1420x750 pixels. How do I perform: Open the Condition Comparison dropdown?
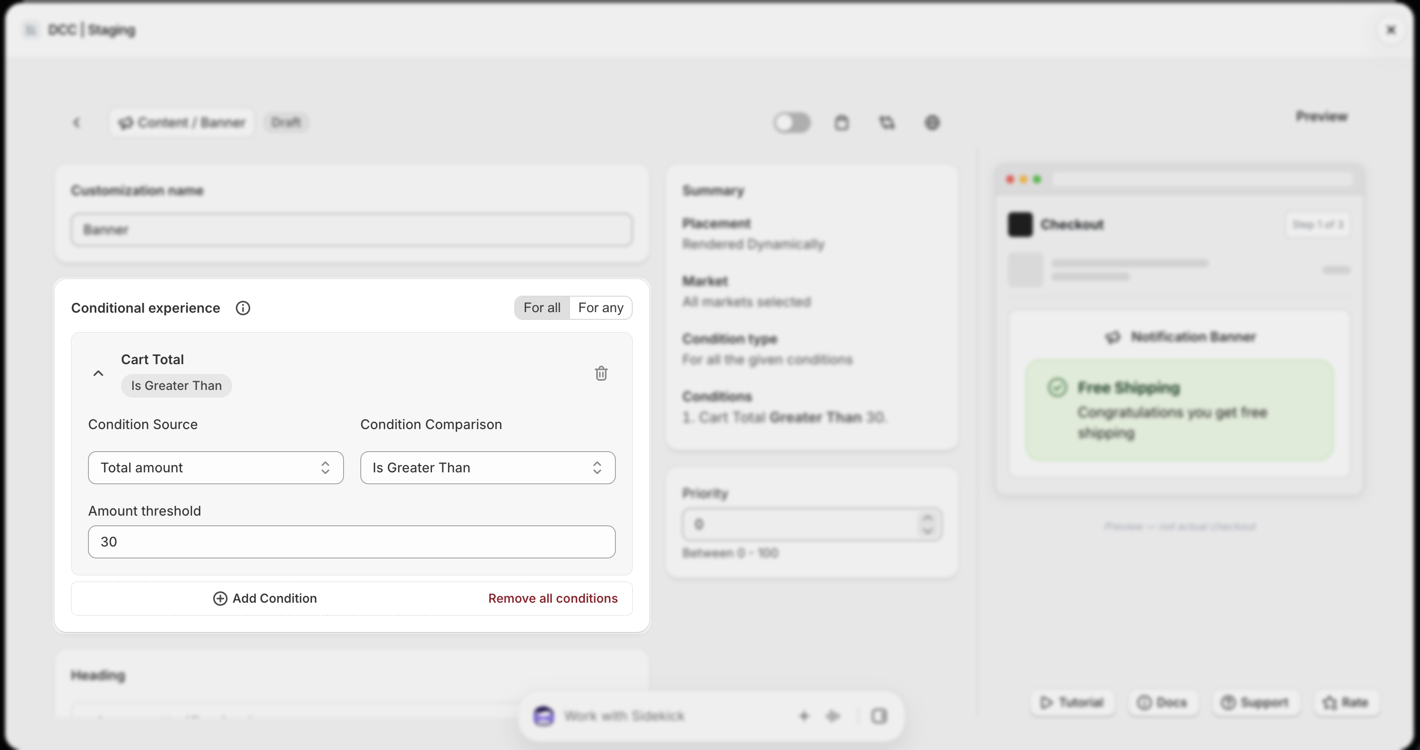[488, 468]
